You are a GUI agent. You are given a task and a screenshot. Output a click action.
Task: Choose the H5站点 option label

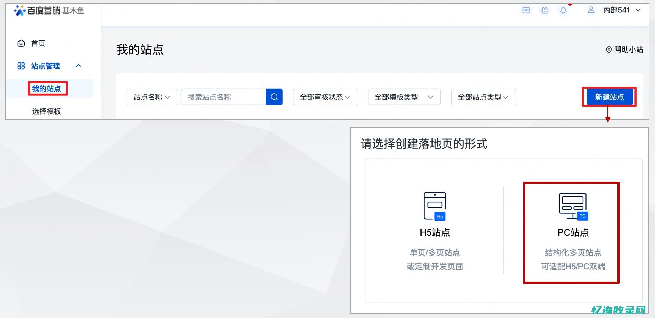tap(435, 232)
